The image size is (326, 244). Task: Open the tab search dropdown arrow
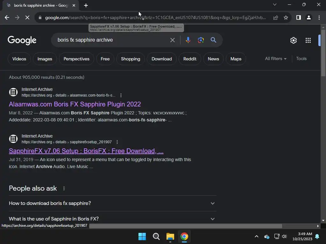coord(275,4)
